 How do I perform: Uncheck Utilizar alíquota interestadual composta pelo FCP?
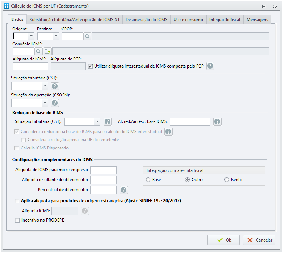(x=90, y=66)
